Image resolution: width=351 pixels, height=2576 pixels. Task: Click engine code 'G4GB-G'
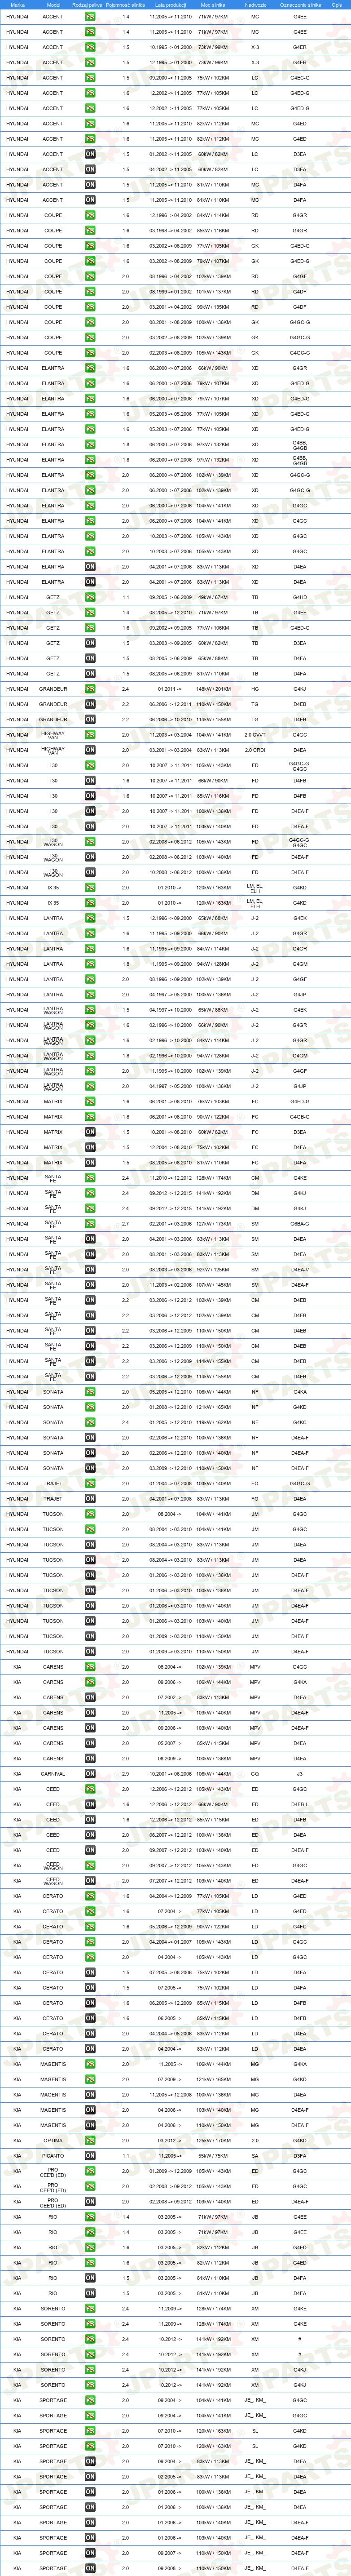point(300,1117)
